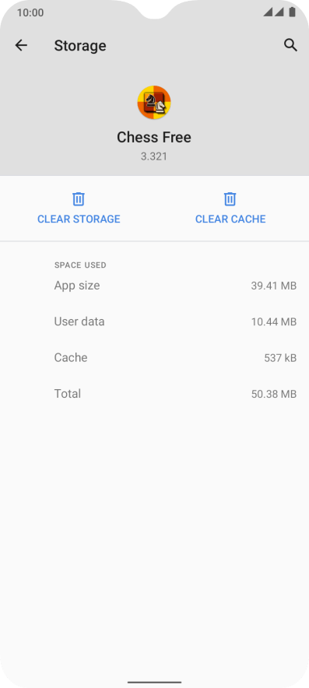The image size is (309, 688).
Task: Click the CLEAR STORAGE button
Action: [x=79, y=209]
